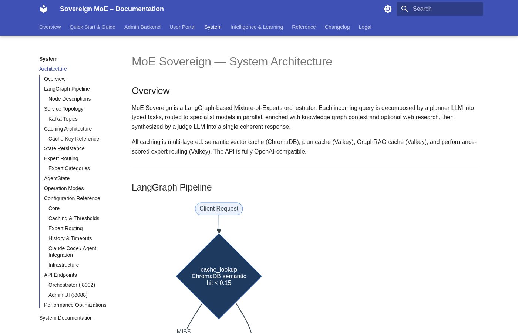The height and width of the screenshot is (333, 518).
Task: Go to Quick Start & Guide
Action: (x=92, y=27)
